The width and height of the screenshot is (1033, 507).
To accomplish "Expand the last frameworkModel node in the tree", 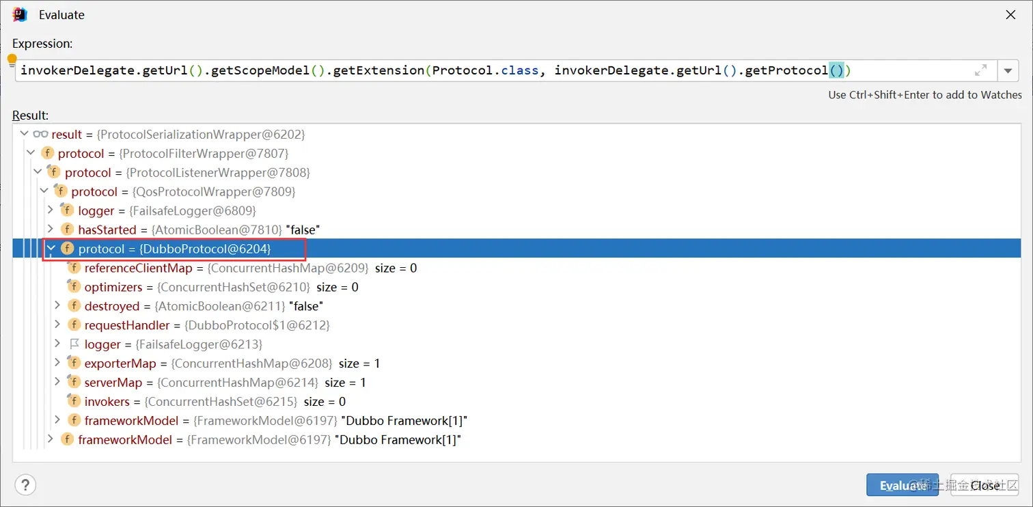I will pos(50,439).
